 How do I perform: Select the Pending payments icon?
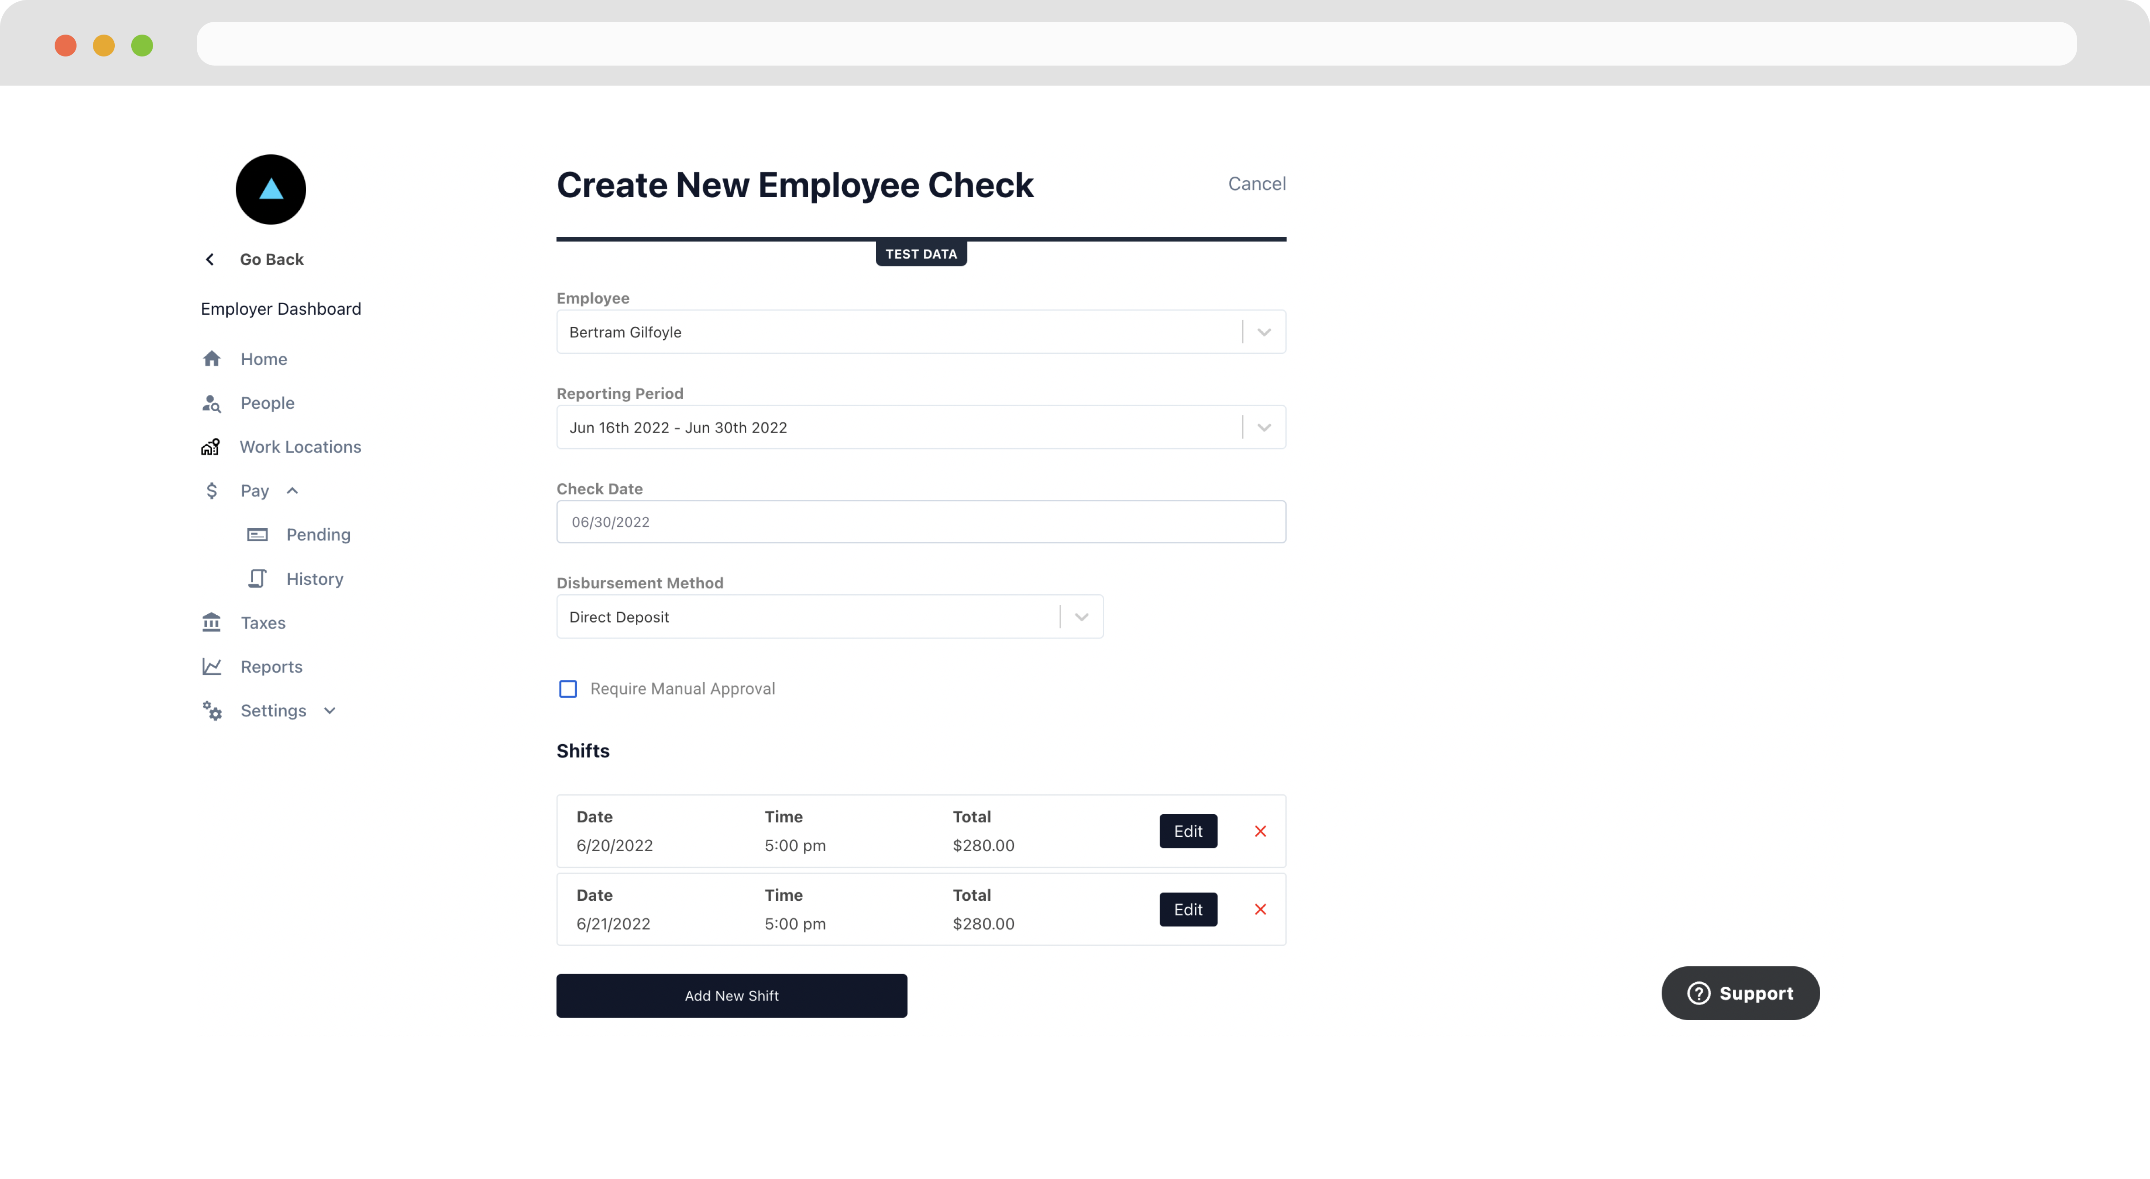click(x=257, y=535)
